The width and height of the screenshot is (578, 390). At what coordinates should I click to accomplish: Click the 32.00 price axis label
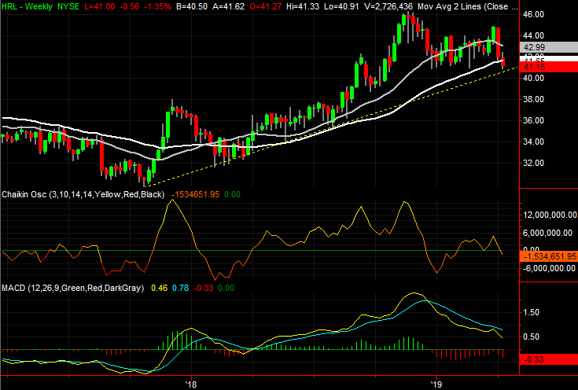[x=535, y=163]
